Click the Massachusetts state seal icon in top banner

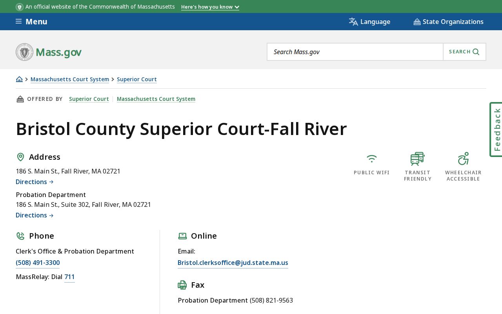tap(20, 7)
